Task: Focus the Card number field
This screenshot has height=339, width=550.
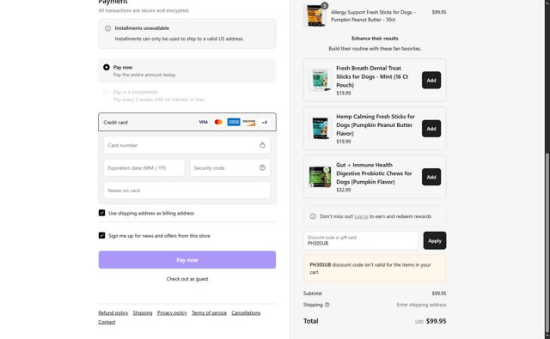Action: click(x=187, y=145)
